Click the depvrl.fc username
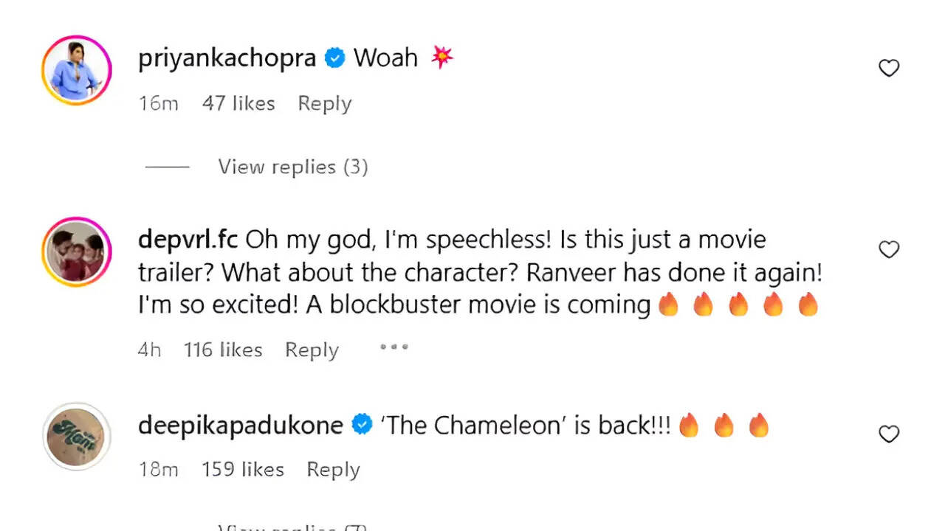Screen dimensions: 945x531 pos(188,240)
